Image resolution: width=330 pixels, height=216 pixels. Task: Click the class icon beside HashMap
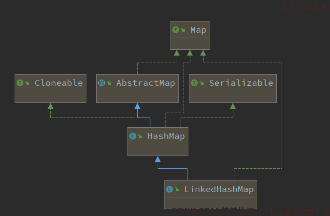tap(133, 136)
